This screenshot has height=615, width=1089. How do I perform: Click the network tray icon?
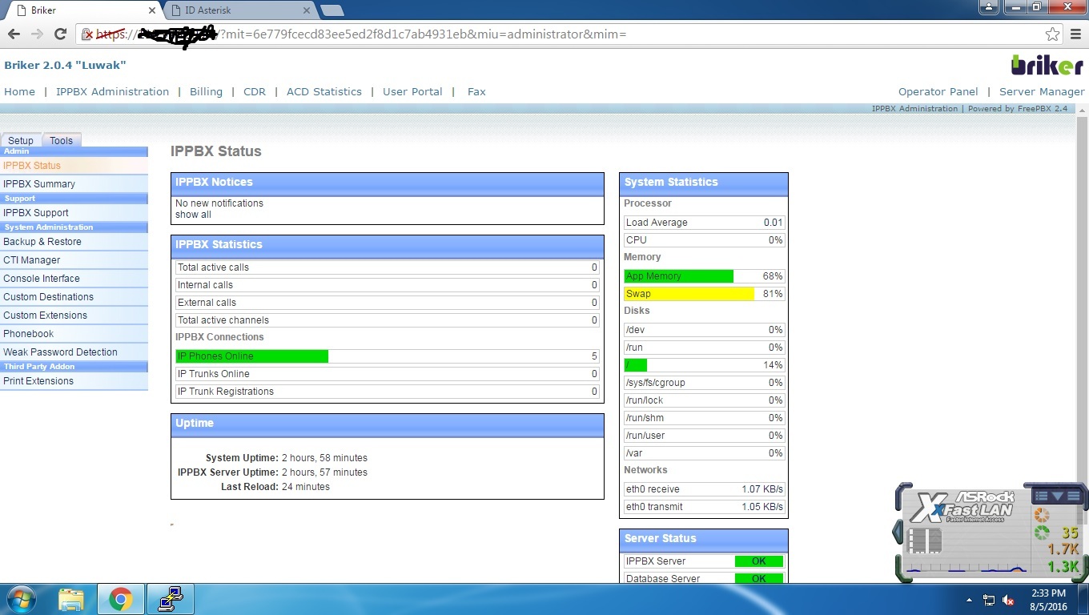pos(989,600)
